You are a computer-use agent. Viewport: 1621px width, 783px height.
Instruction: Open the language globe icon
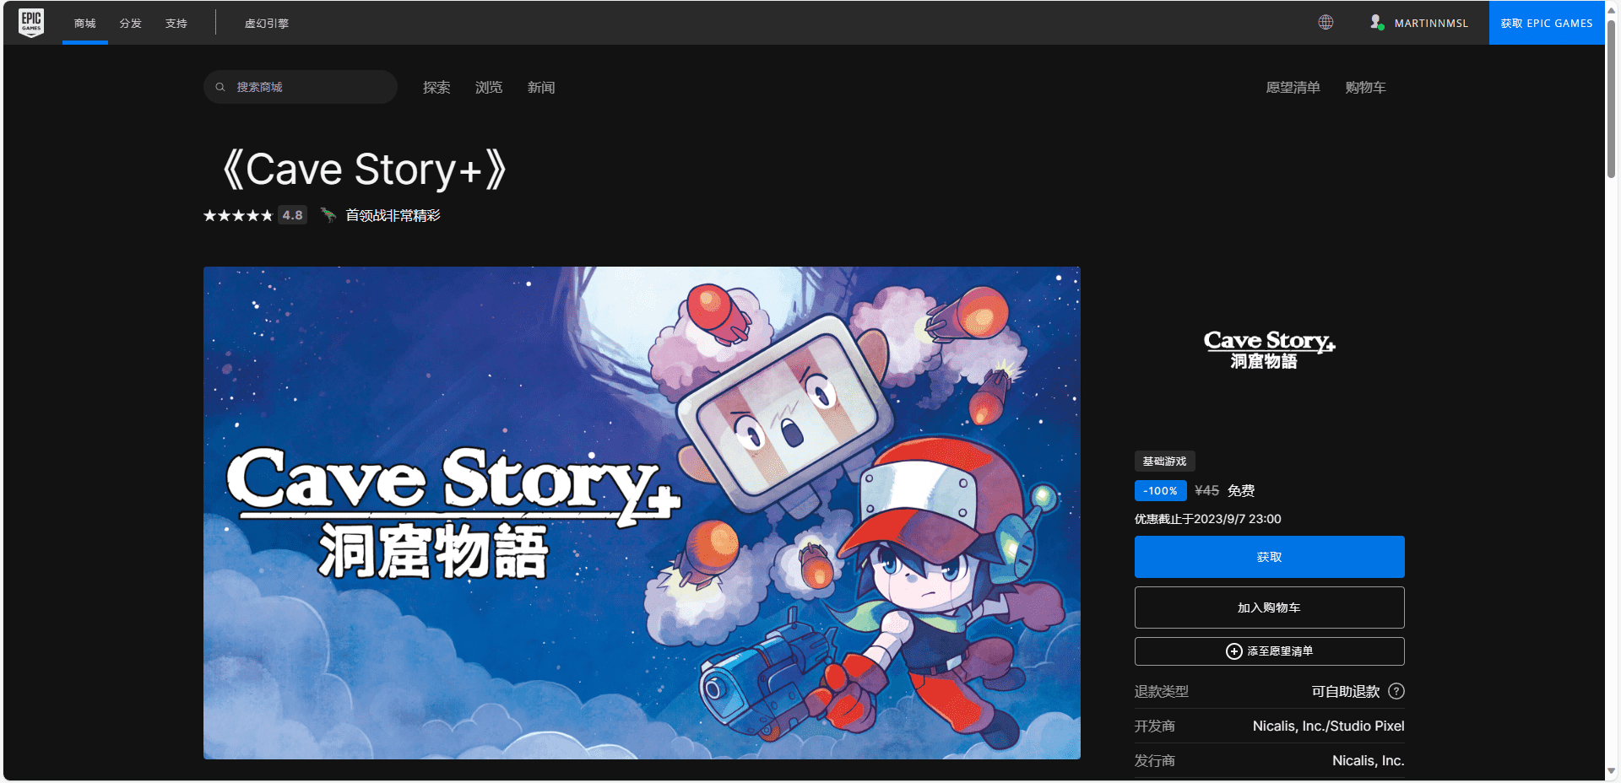[1326, 23]
